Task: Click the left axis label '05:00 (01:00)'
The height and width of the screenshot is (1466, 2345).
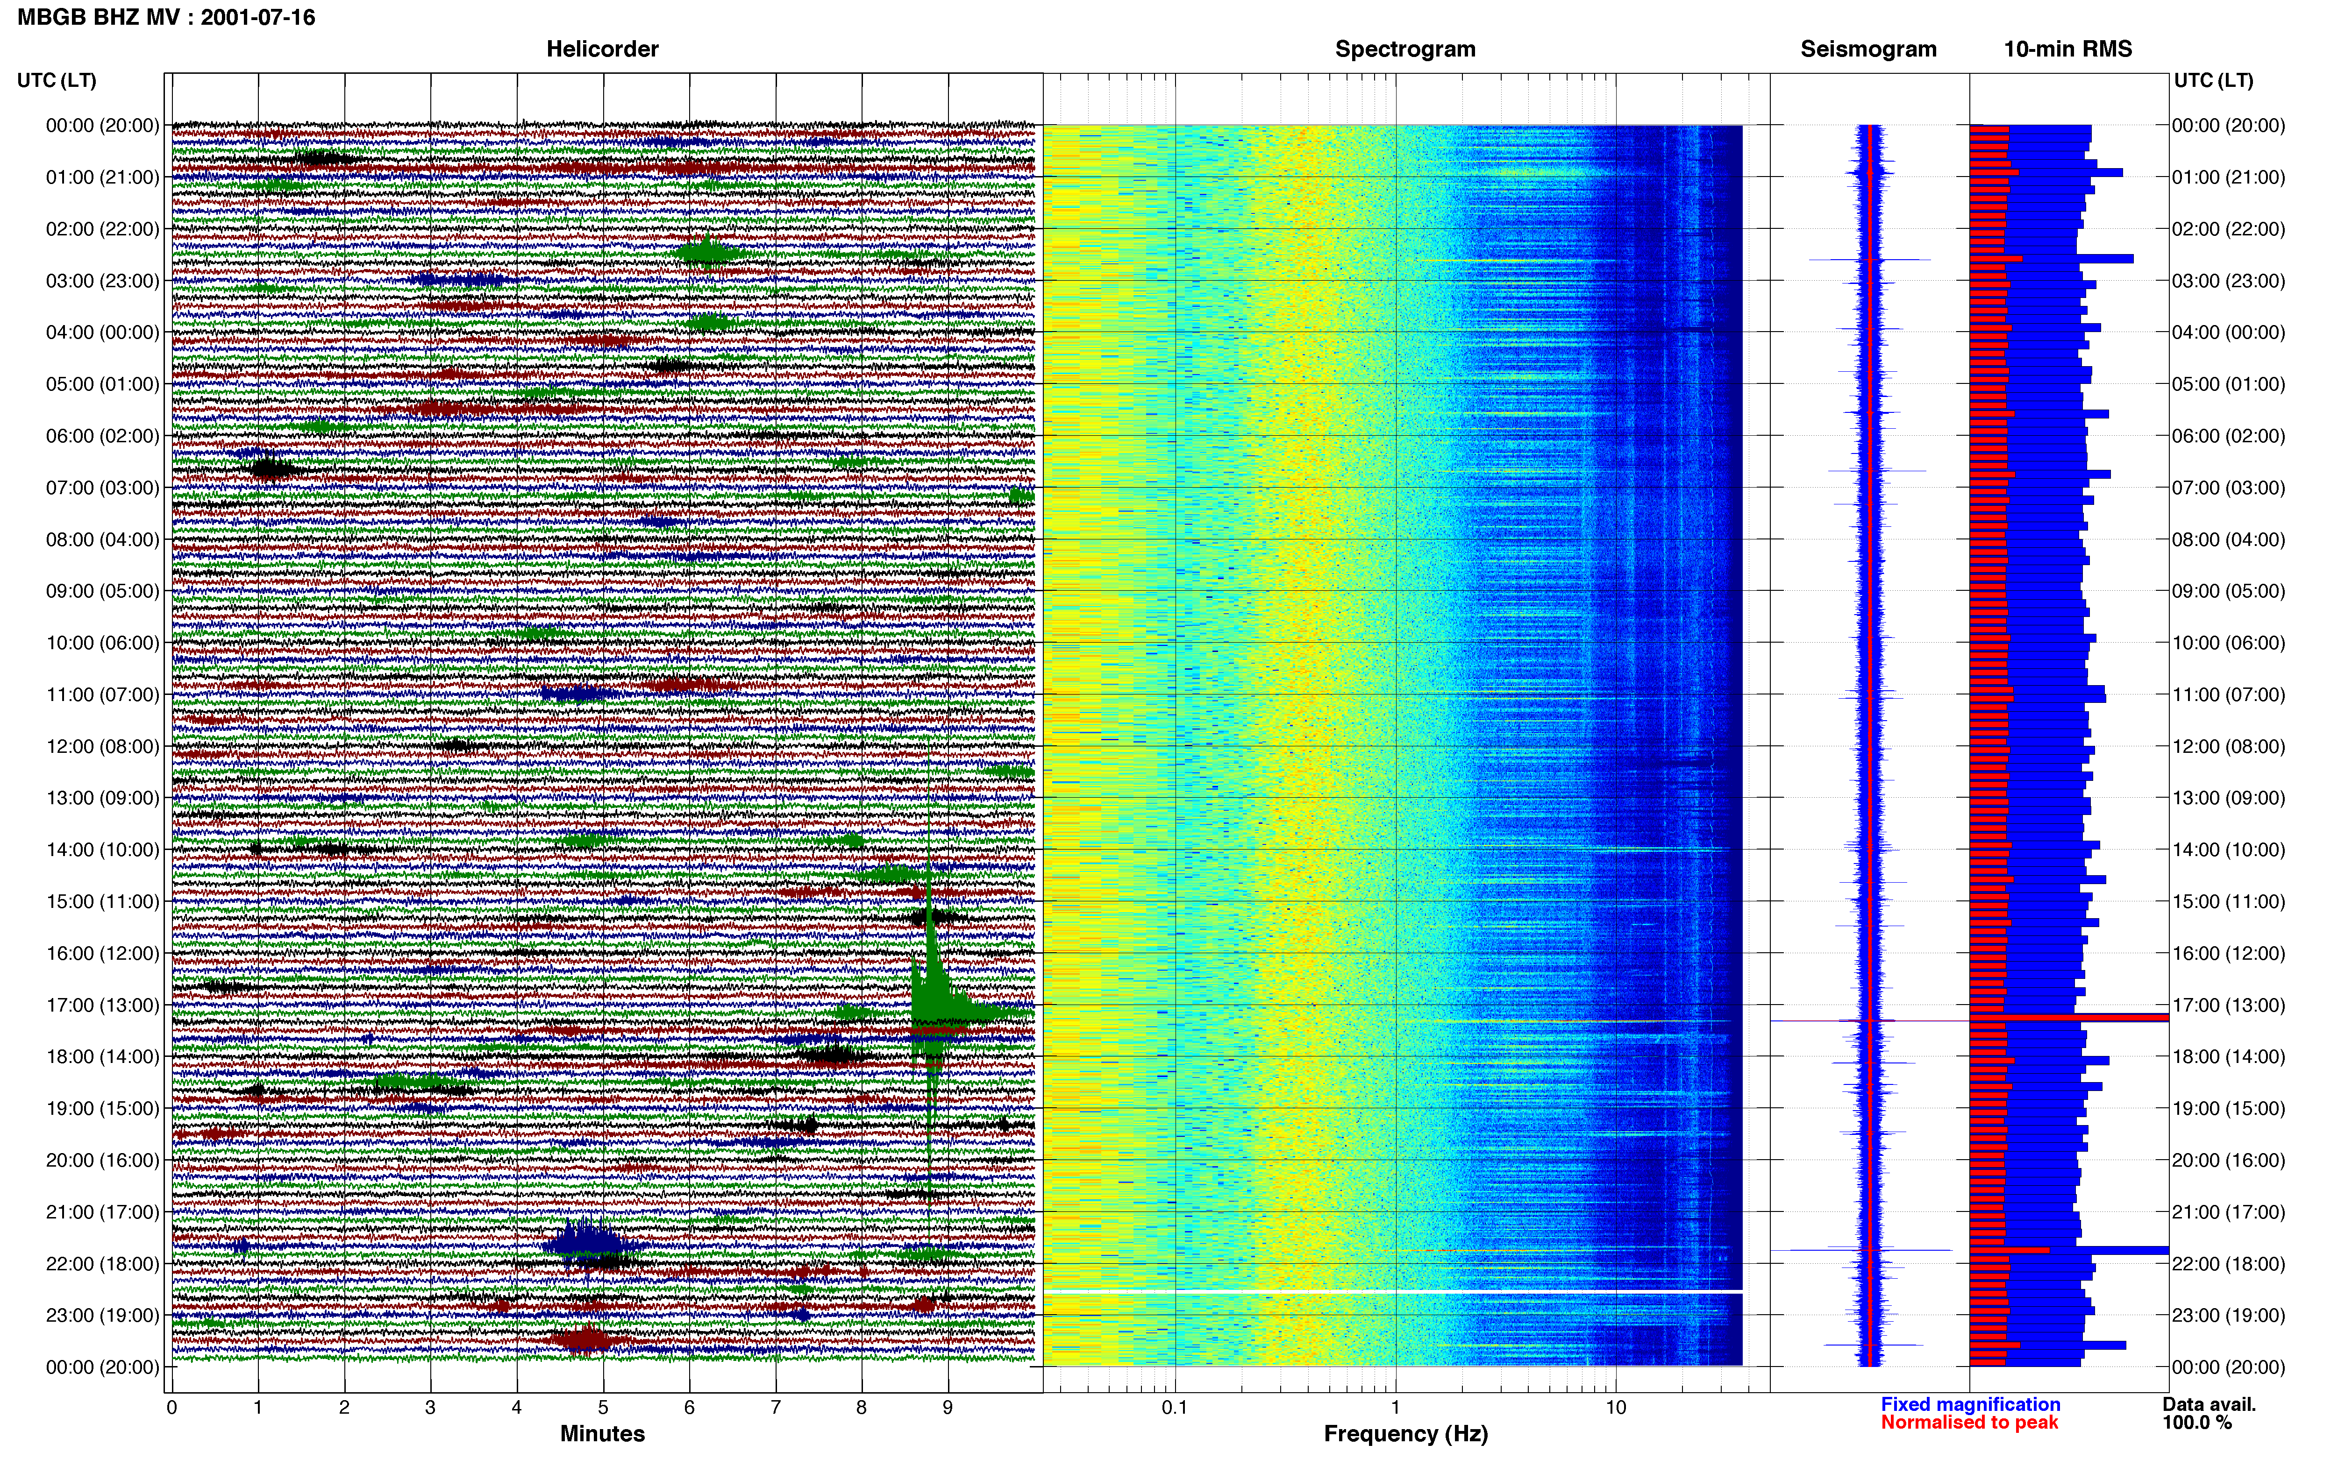Action: (102, 384)
